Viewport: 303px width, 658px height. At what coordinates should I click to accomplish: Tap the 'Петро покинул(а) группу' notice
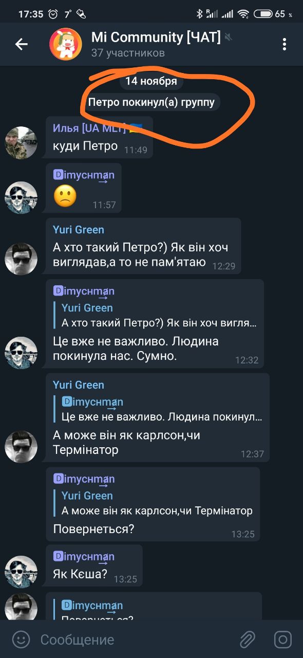(x=151, y=102)
